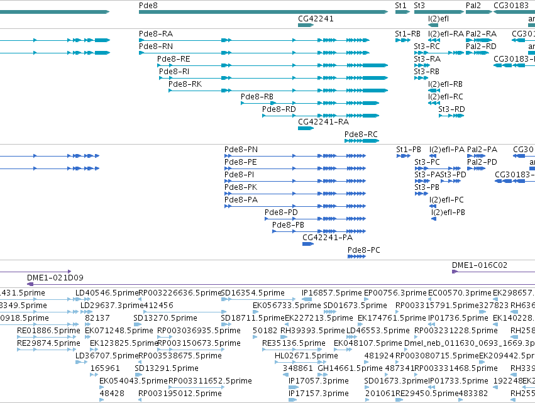
Task: Click the Pde8-RE transcript label
Action: tap(174, 59)
